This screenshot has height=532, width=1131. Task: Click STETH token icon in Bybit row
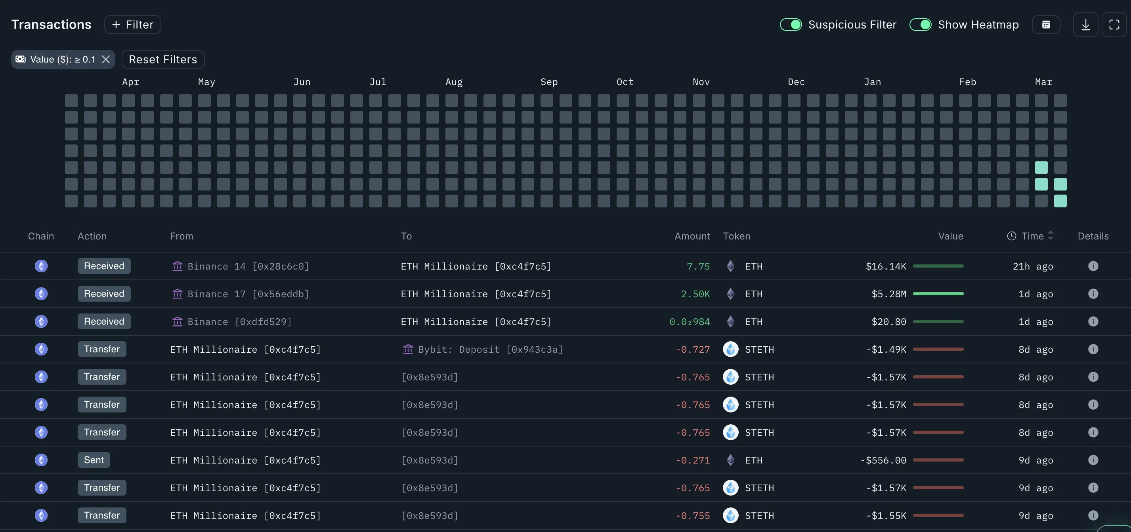click(x=731, y=349)
